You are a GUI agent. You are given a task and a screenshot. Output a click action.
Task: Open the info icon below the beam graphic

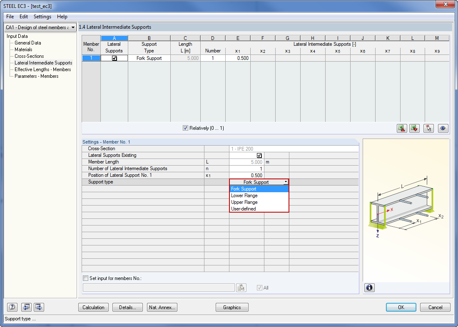pos(369,287)
